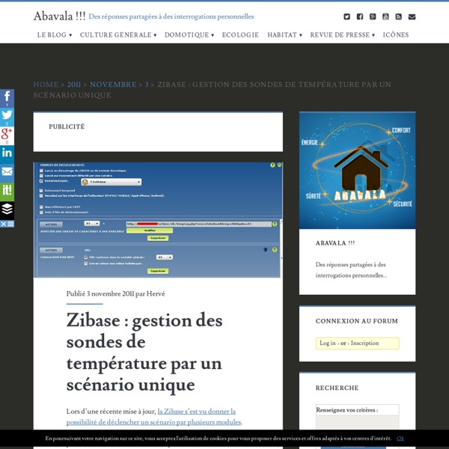Expand the Revue de Presse menu
This screenshot has width=449, height=449.
tap(343, 35)
